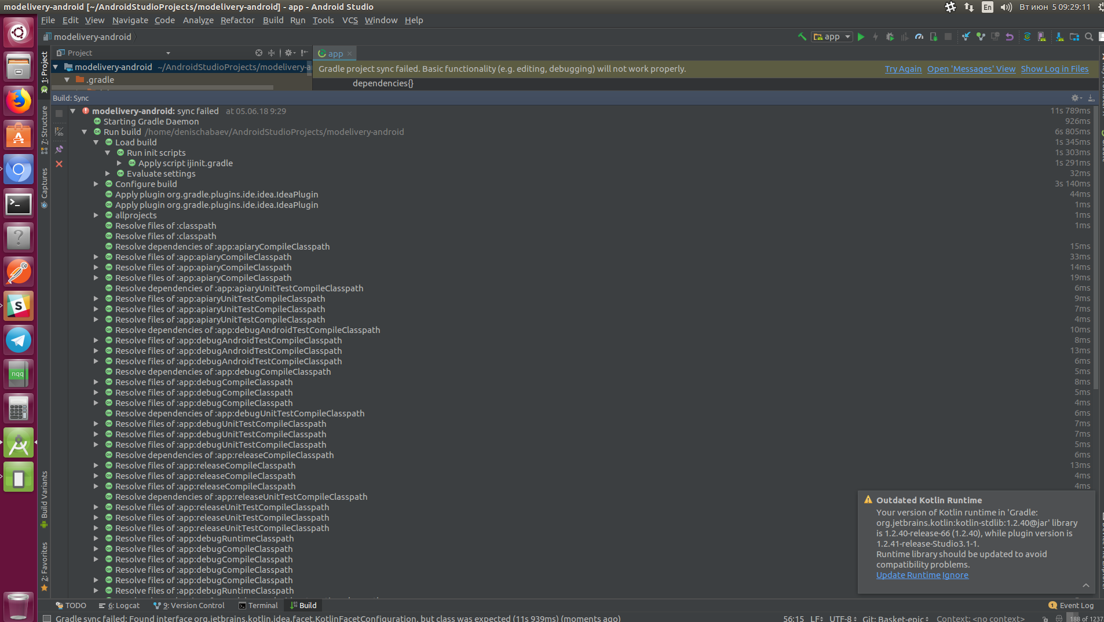The height and width of the screenshot is (622, 1104).
Task: Open Project Structure toolbar icon
Action: coord(1074,36)
